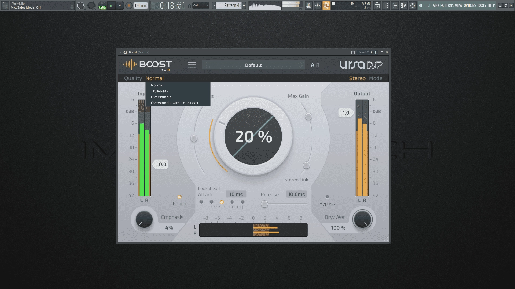Select the fifth Attack time dot
This screenshot has width=515, height=289.
[x=243, y=202]
